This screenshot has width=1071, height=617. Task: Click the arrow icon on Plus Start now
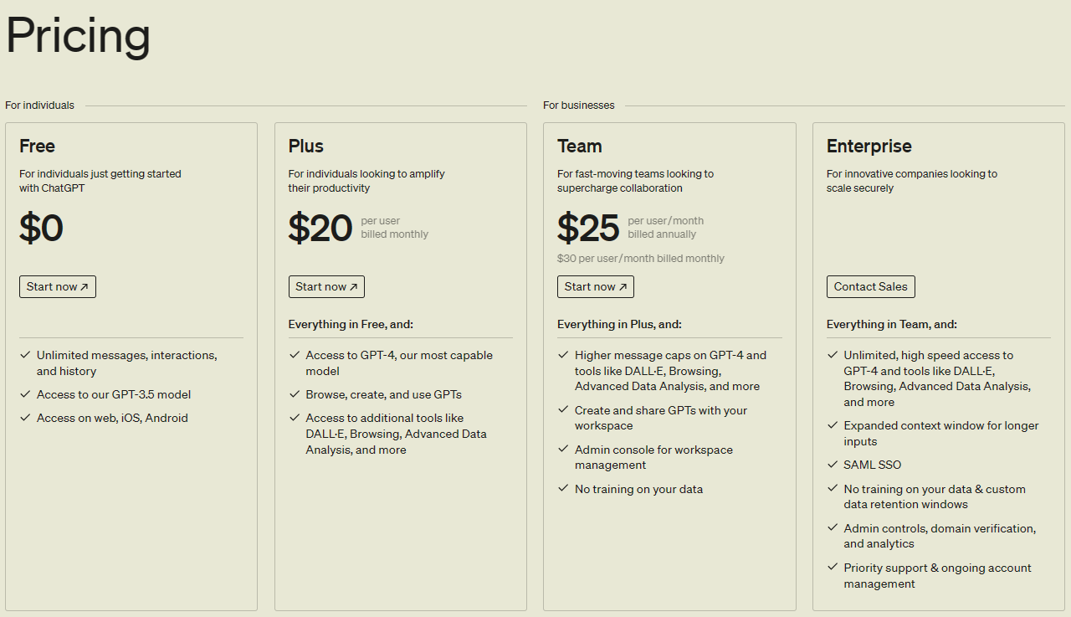pyautogui.click(x=353, y=287)
